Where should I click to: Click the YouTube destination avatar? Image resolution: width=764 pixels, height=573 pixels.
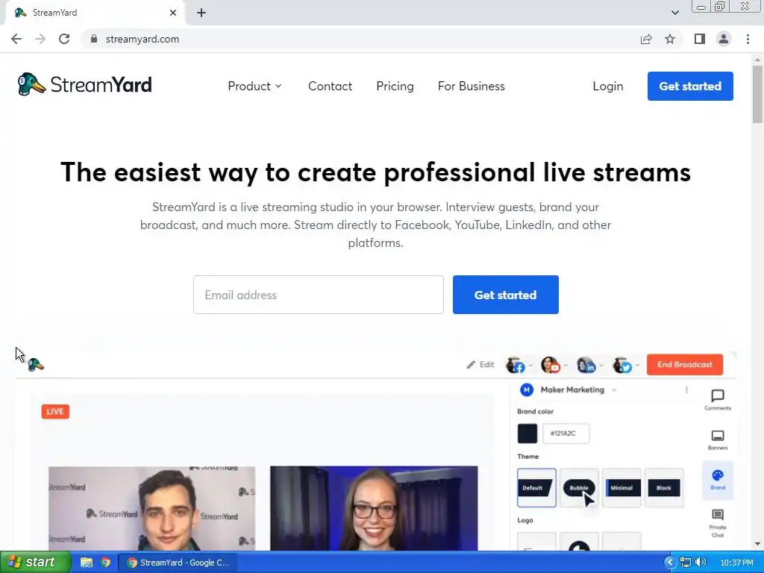coord(551,365)
